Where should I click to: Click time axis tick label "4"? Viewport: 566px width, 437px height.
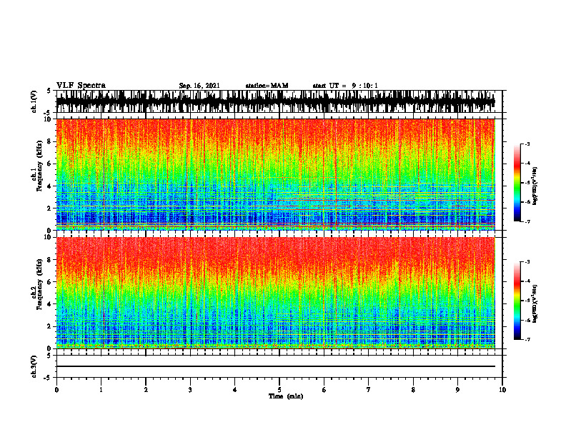[x=235, y=390]
